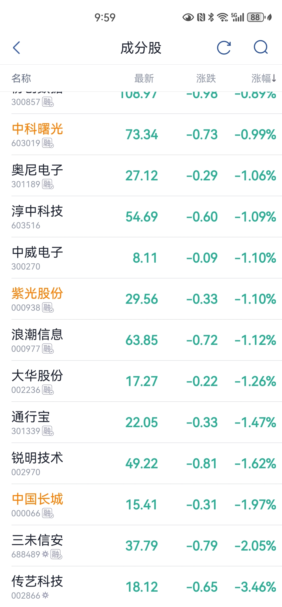The width and height of the screenshot is (282, 607).
Task: Refresh the constituent stock list
Action: [224, 48]
